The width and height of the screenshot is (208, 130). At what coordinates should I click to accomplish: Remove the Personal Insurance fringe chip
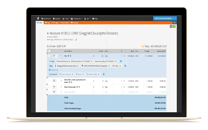coord(92,61)
